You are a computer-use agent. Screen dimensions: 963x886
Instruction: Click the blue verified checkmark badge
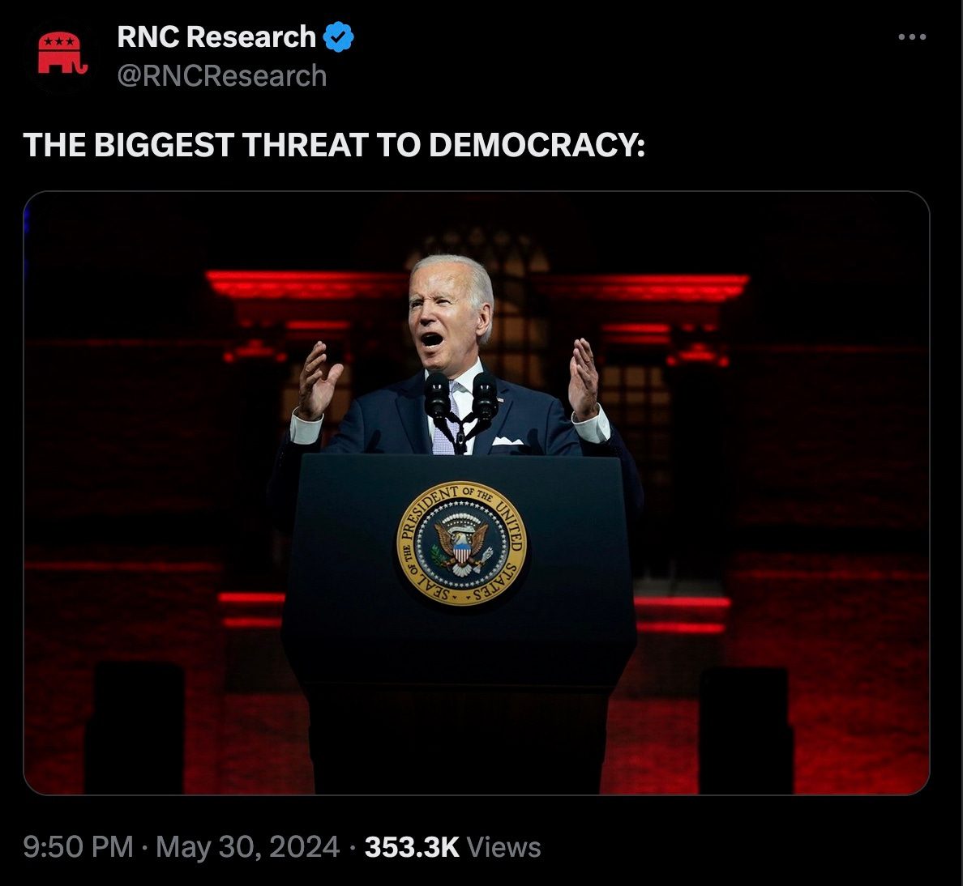338,36
